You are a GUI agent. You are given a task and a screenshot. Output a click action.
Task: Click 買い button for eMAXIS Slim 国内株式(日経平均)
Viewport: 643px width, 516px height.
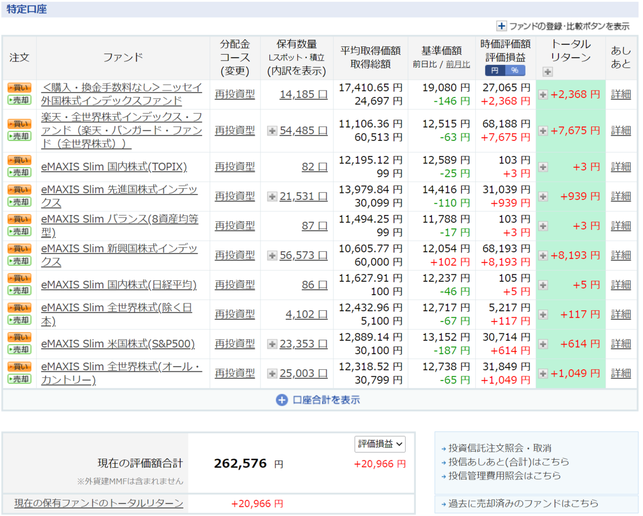pyautogui.click(x=19, y=278)
